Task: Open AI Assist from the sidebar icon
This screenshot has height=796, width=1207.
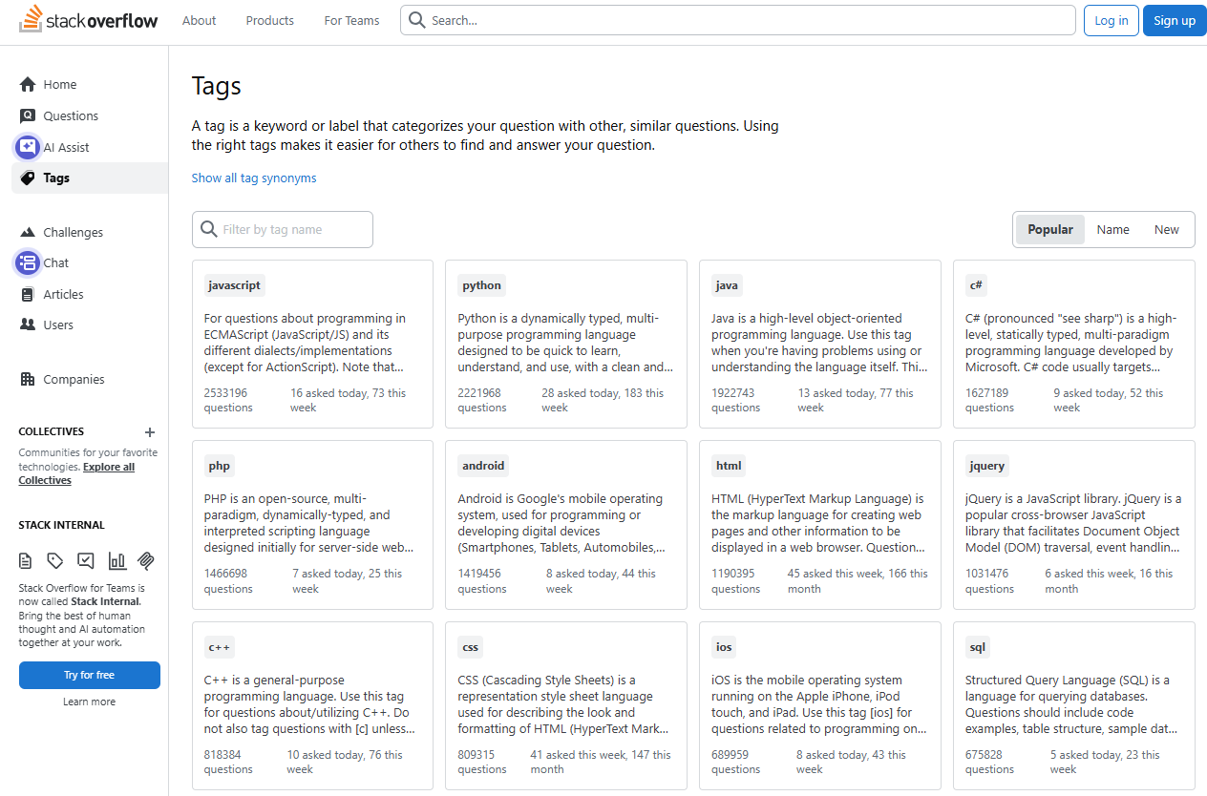Action: click(x=28, y=147)
